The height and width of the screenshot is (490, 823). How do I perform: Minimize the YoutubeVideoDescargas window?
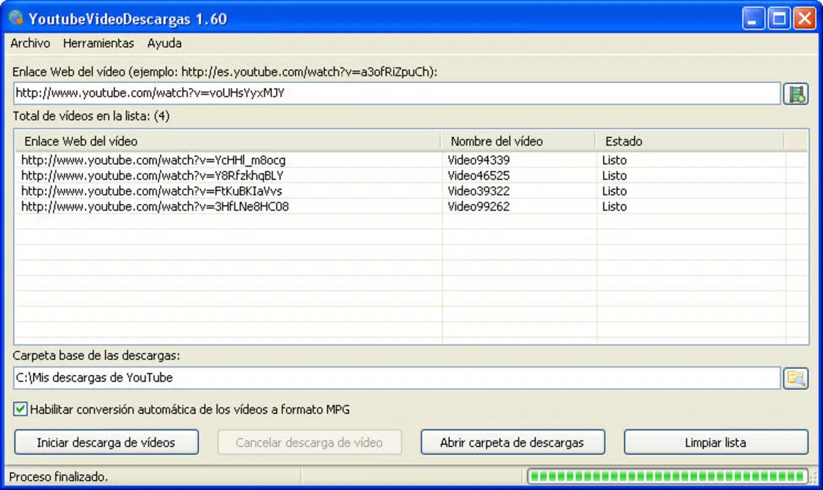click(x=754, y=18)
